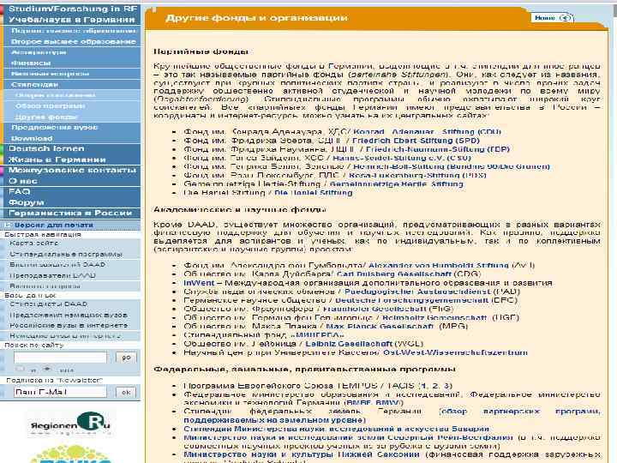Click Академические и научные фонды heading

[240, 209]
